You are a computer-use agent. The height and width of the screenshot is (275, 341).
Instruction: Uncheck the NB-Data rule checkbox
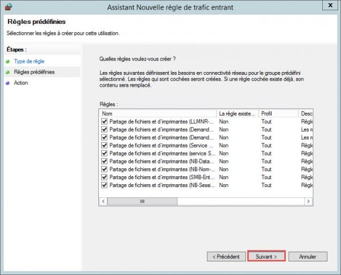103,161
